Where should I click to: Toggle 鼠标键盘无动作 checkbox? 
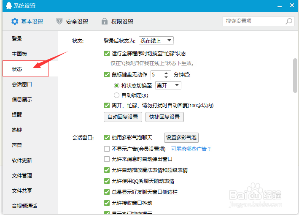coord(107,74)
